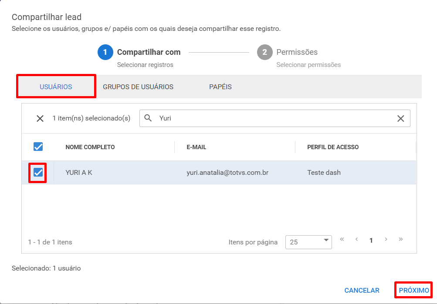The image size is (437, 304).
Task: Go to the previous page arrow
Action: point(356,240)
